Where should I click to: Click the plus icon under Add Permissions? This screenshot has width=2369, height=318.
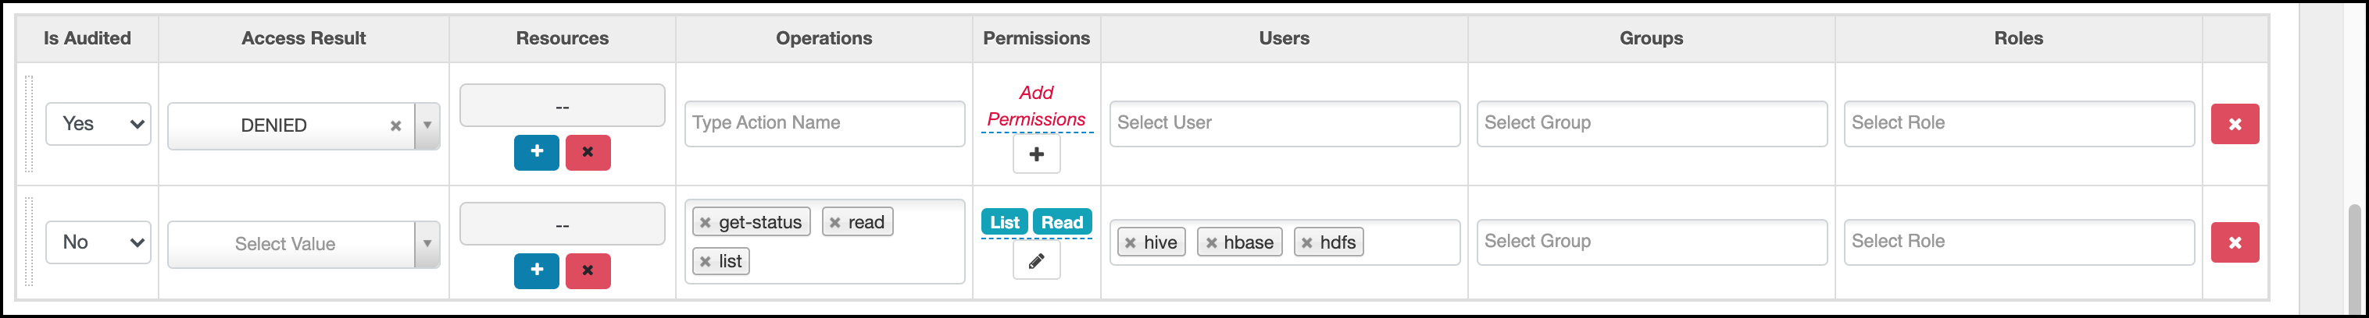[x=1035, y=155]
